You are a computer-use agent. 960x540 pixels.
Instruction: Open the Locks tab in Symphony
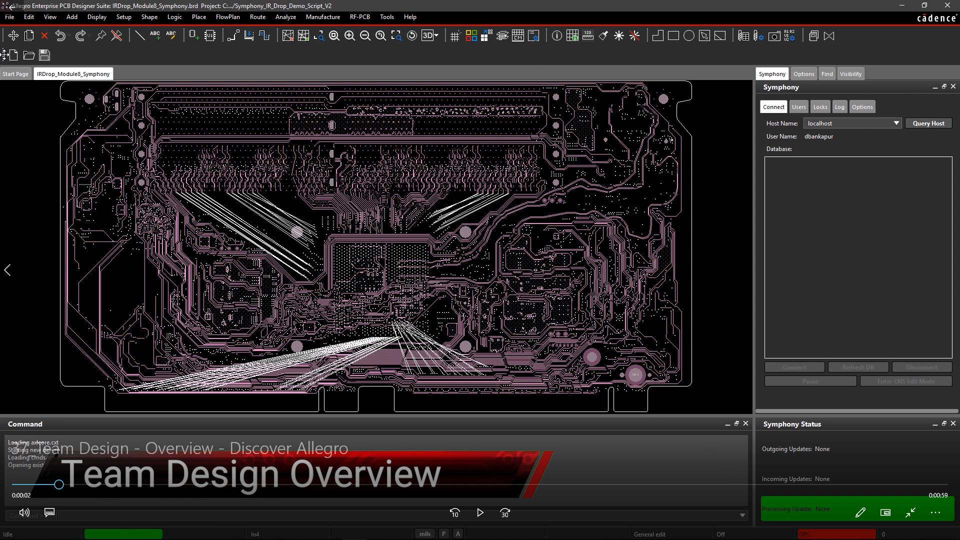click(x=820, y=107)
